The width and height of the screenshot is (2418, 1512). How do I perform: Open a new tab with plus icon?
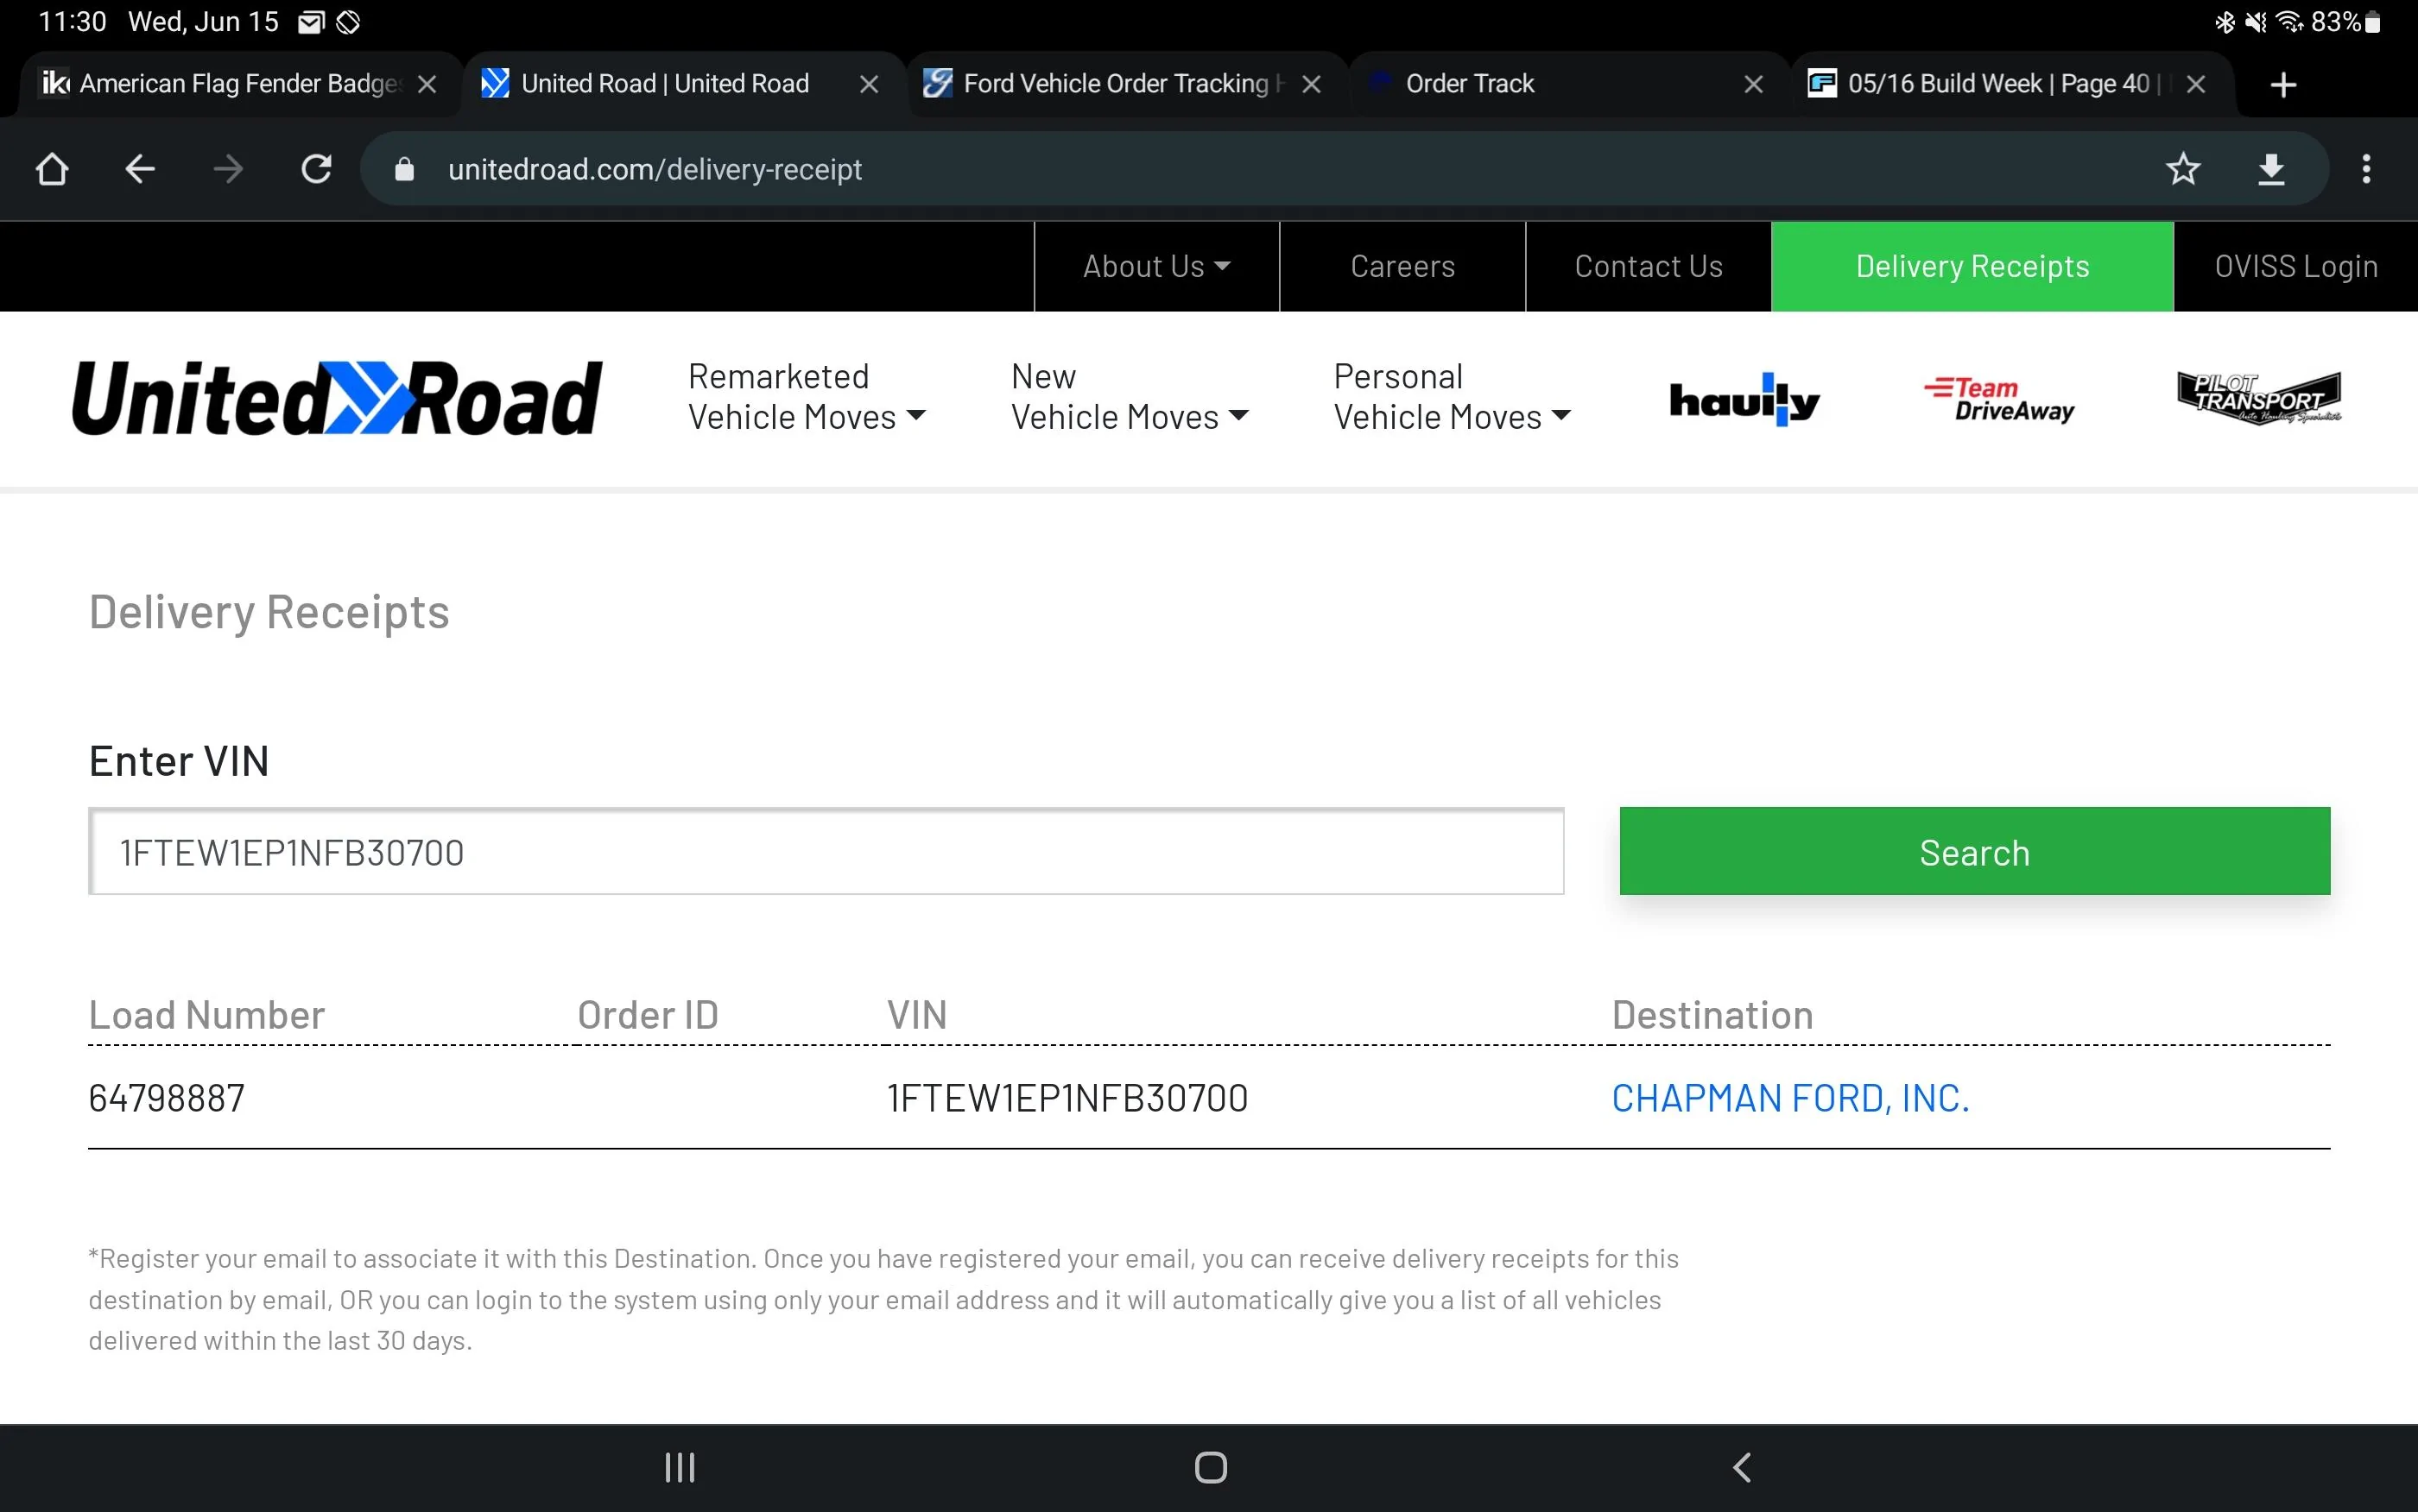tap(2283, 85)
